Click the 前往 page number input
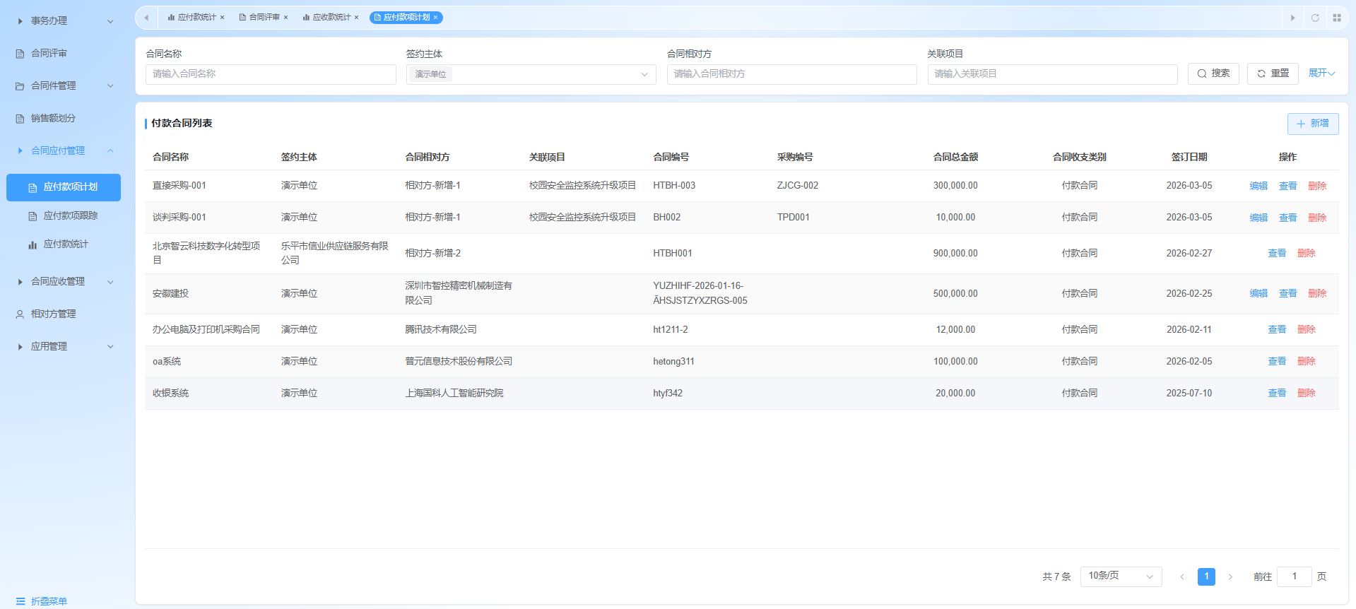Viewport: 1356px width, 609px height. [1295, 577]
